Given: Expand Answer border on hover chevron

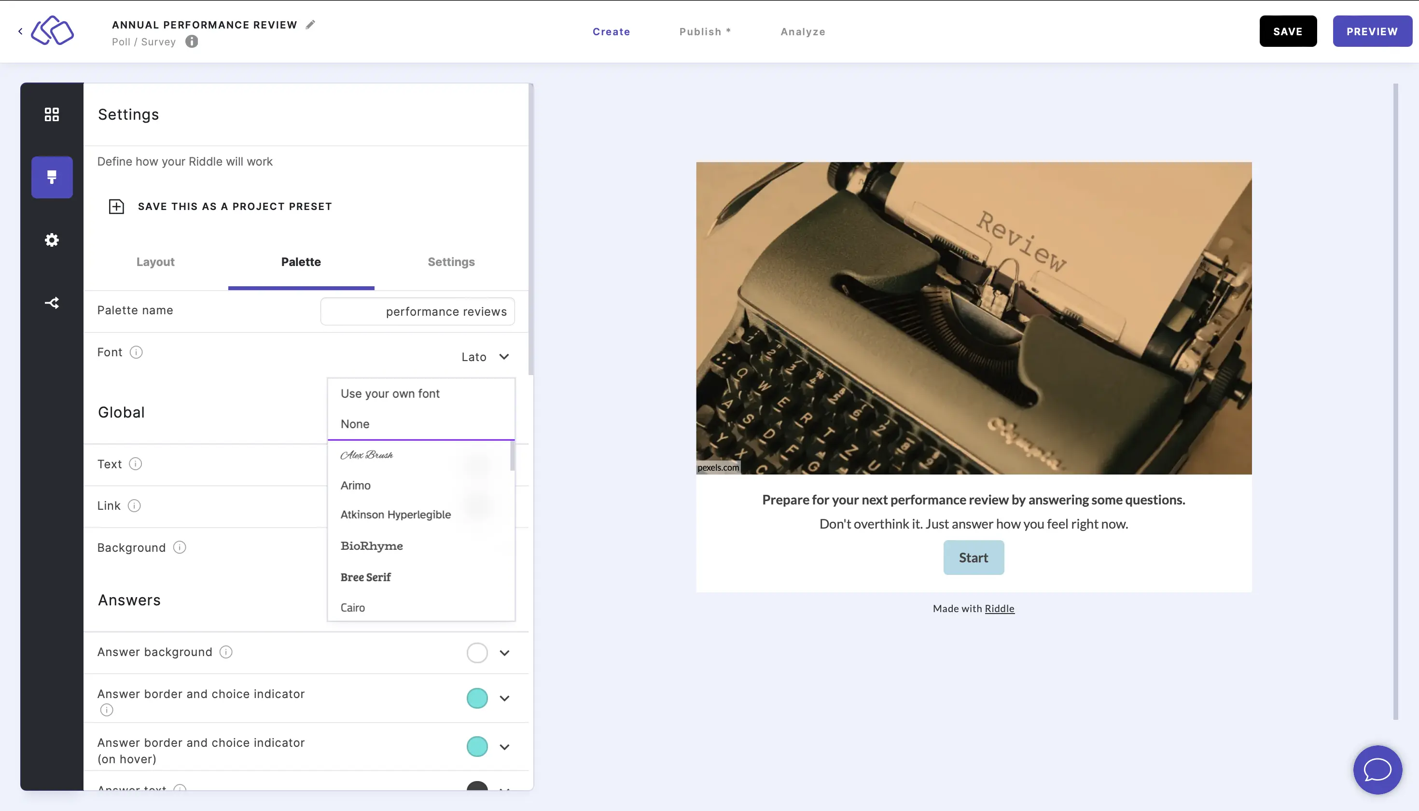Looking at the screenshot, I should pos(504,747).
